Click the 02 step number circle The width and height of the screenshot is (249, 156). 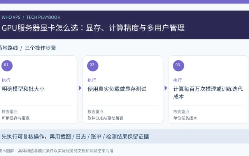tap(93, 66)
